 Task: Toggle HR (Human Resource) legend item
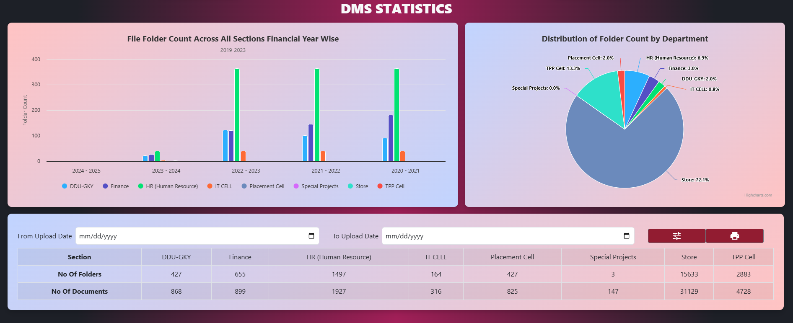tap(168, 186)
